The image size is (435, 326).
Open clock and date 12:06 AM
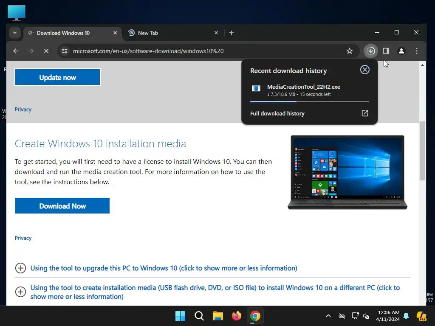click(x=388, y=316)
